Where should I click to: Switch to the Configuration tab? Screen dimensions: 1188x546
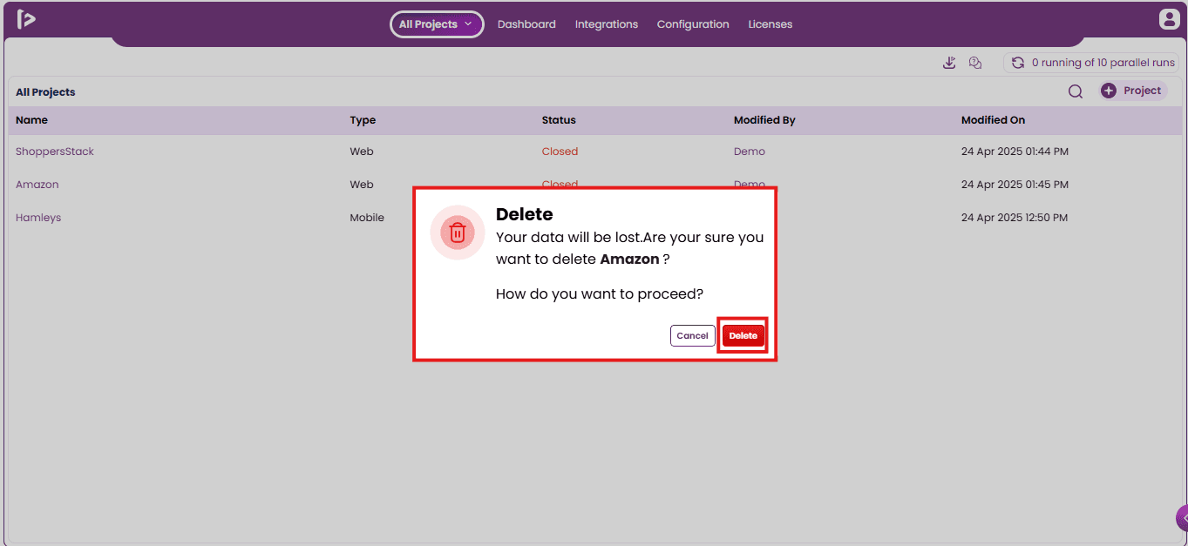pos(693,24)
